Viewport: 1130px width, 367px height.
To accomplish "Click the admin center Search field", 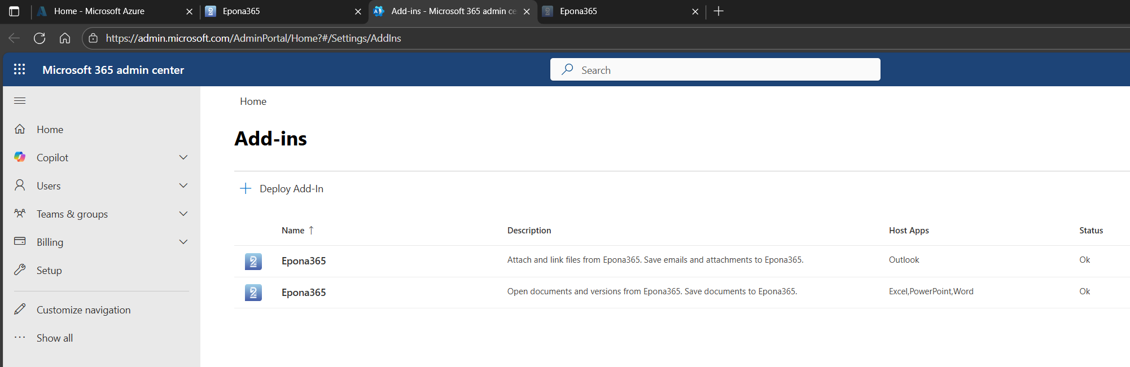I will pyautogui.click(x=715, y=70).
